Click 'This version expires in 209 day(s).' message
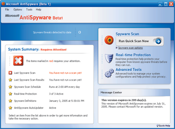Screen dimensions: 175x129 (x=124, y=100)
